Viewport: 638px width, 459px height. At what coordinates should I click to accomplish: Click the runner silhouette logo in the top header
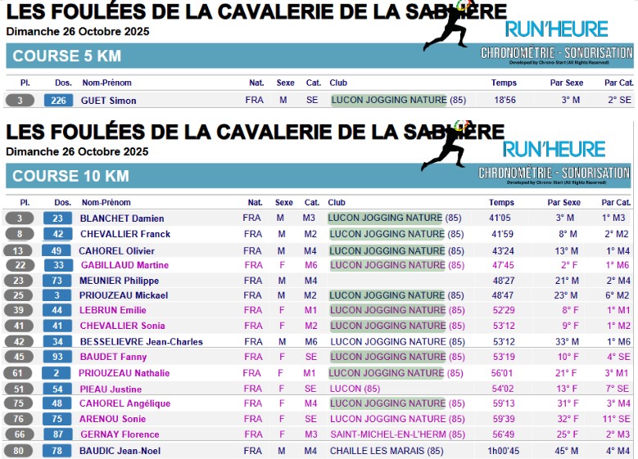(448, 26)
